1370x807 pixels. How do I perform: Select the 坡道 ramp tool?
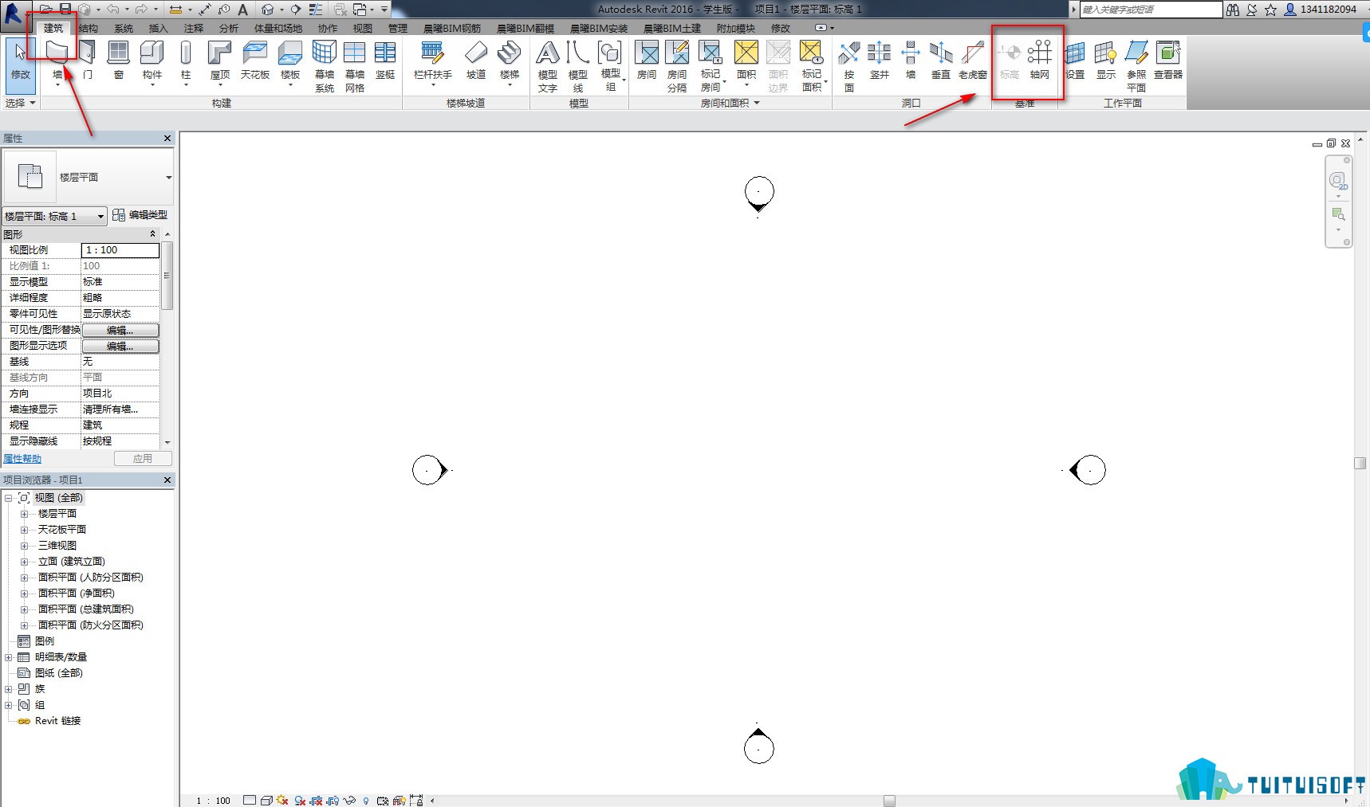(476, 61)
